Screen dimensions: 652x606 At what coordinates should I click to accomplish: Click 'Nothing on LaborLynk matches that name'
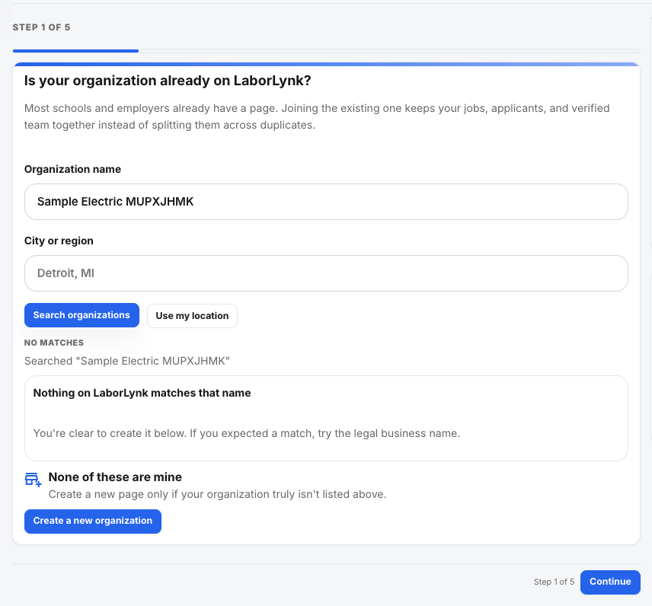pos(142,393)
